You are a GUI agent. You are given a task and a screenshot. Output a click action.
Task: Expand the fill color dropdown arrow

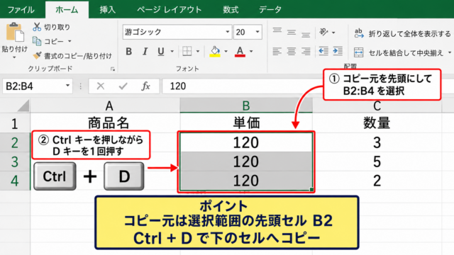[226, 52]
